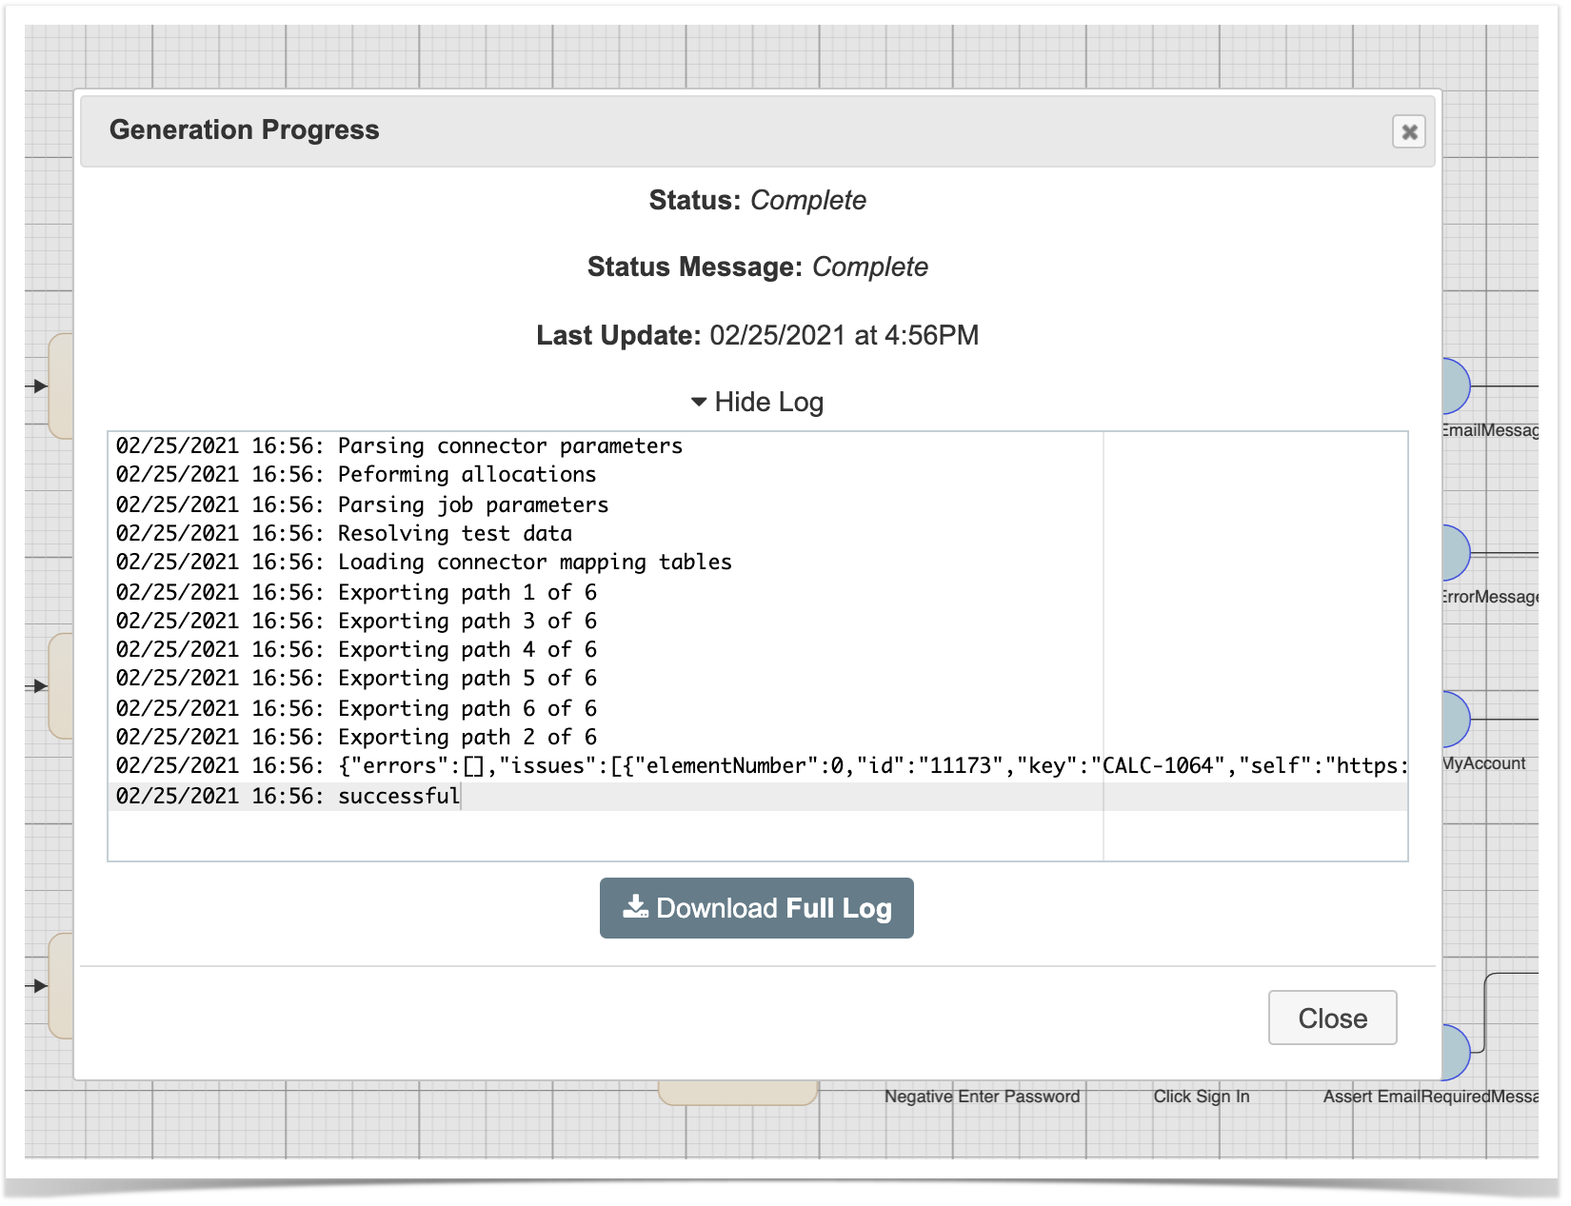Click the JSON errors/issues log line
1571x1206 pixels.
point(758,765)
